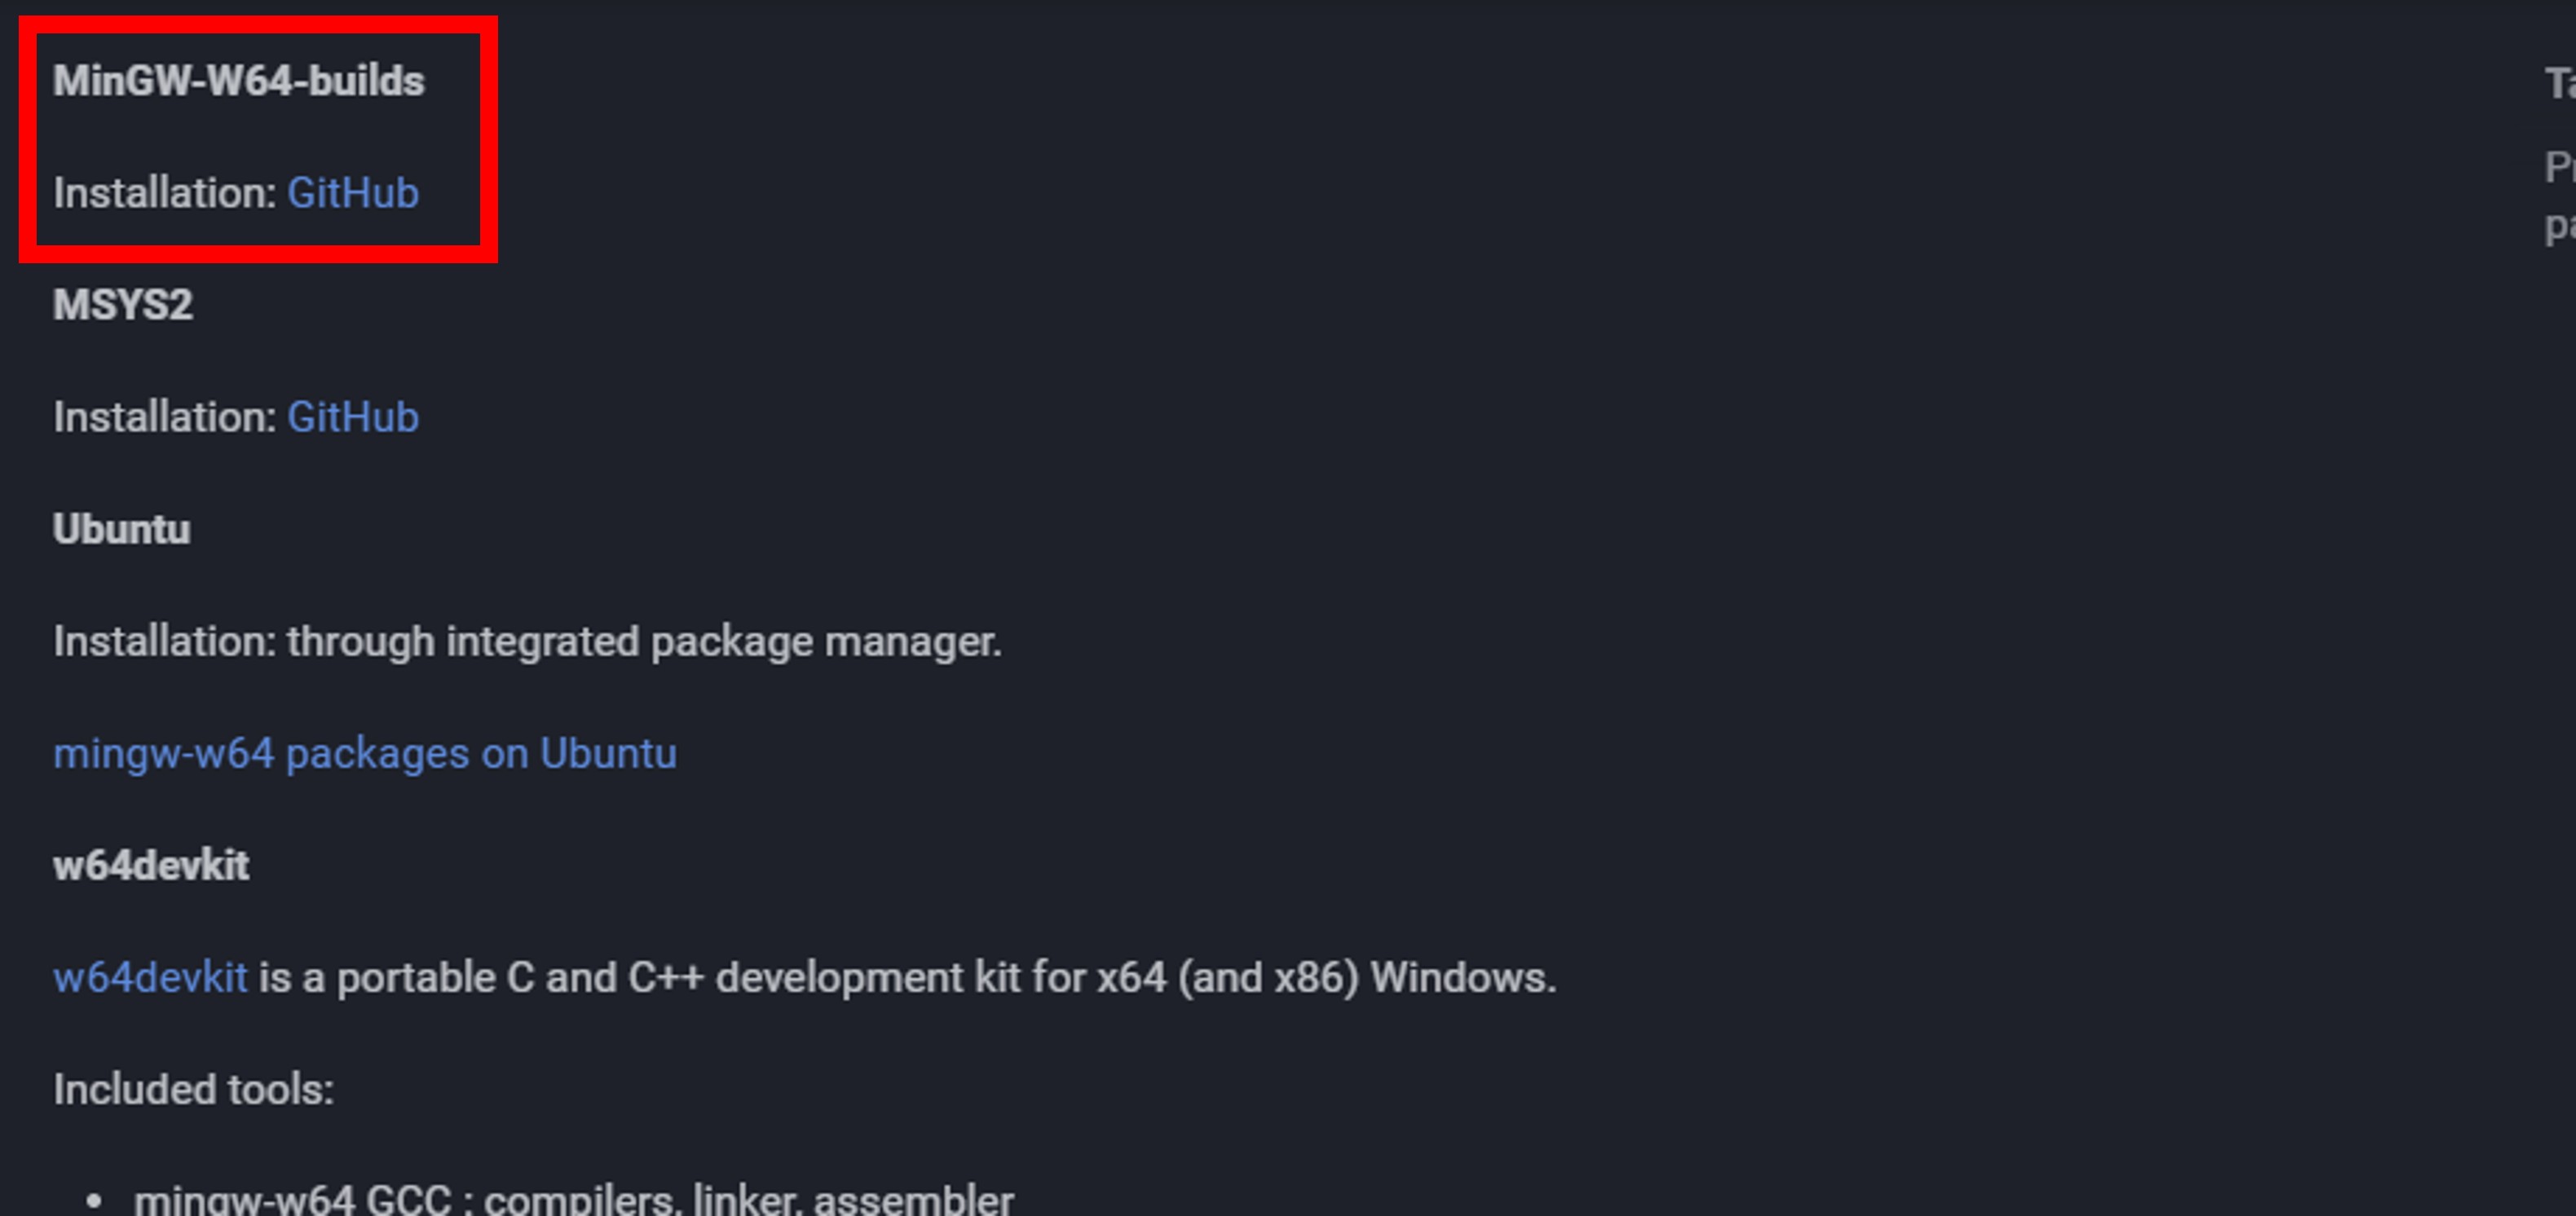Open GitHub link under MSYS2 heading
Viewport: 2576px width, 1216px height.
(x=352, y=417)
